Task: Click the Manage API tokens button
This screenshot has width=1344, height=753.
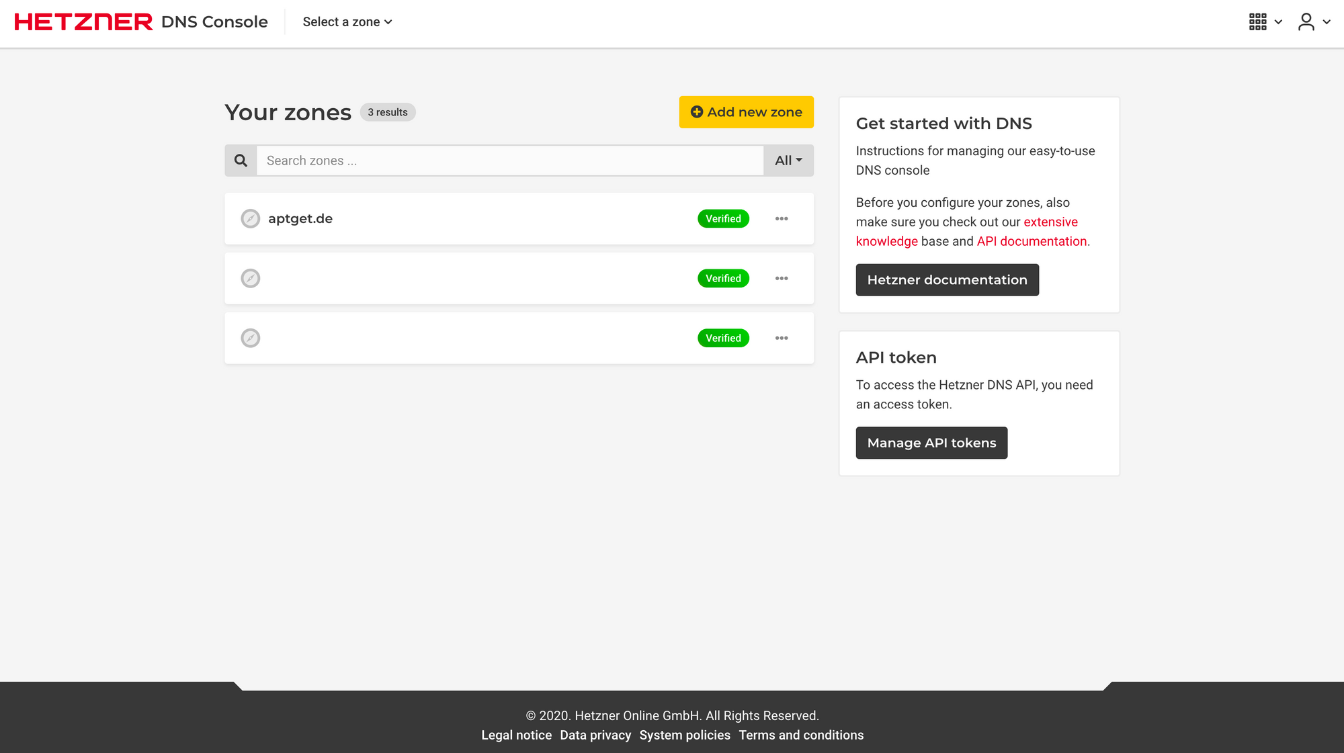Action: click(x=931, y=443)
